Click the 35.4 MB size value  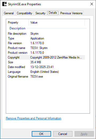(36, 62)
